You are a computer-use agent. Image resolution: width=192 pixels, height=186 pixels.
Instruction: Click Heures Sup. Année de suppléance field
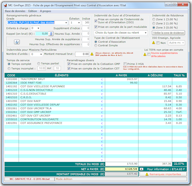(x=86, y=39)
